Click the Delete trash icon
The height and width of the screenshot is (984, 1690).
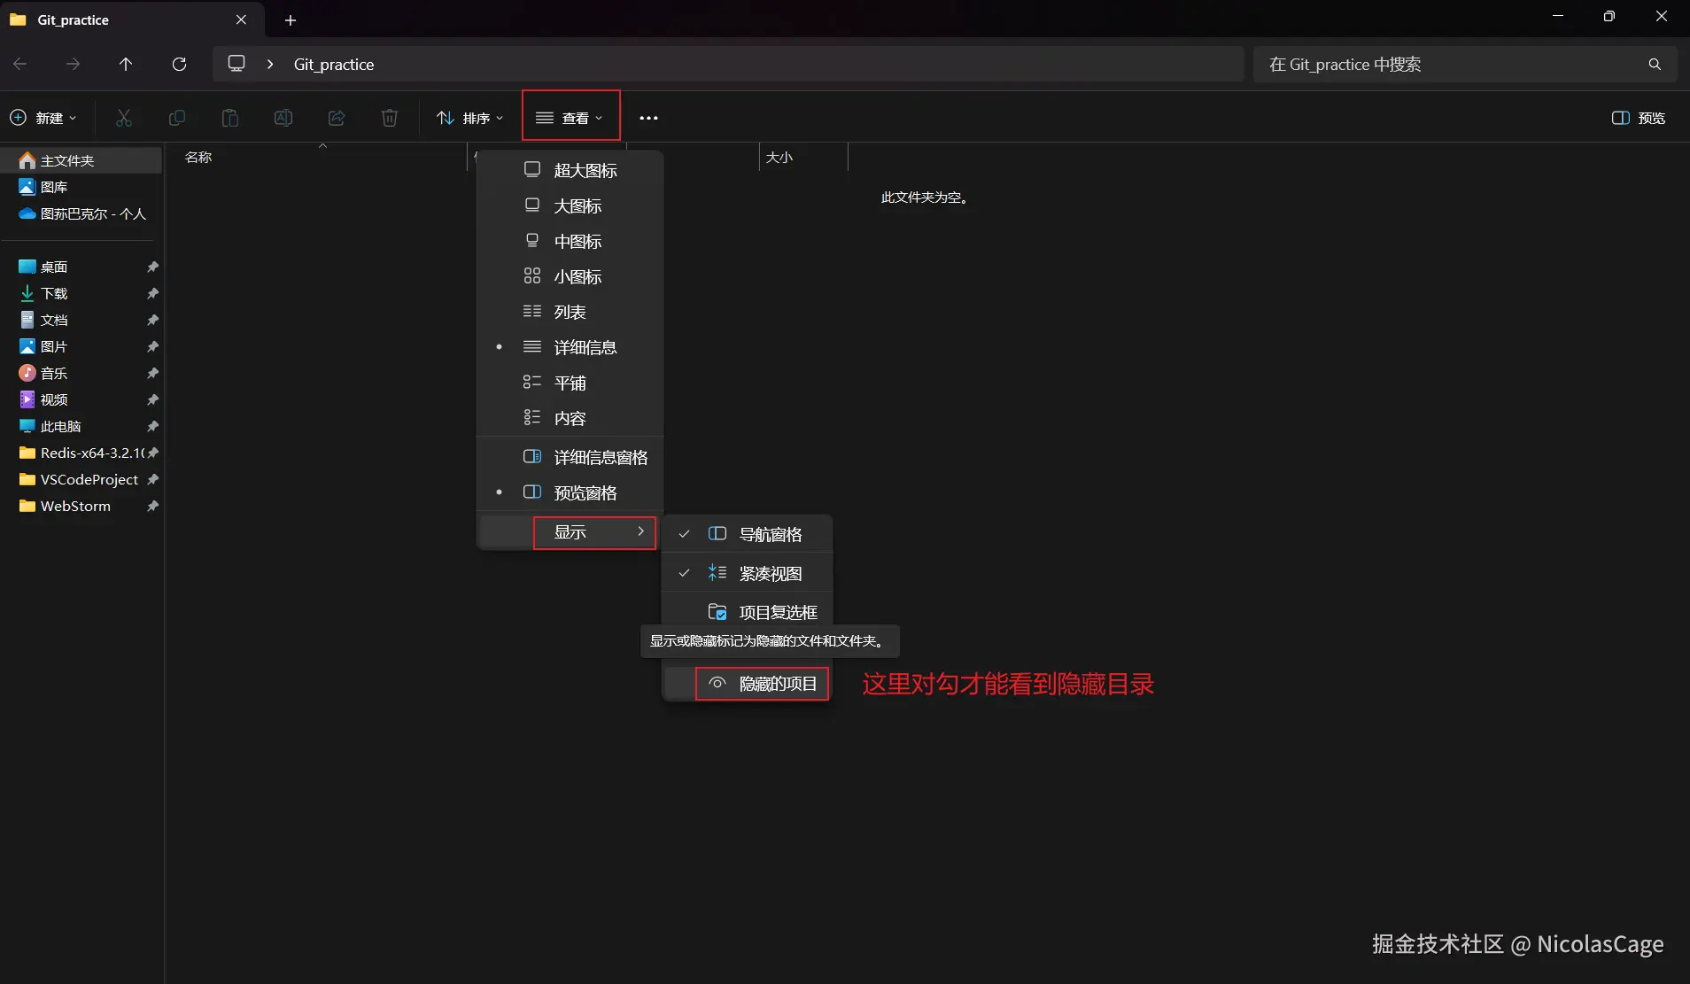pos(390,118)
